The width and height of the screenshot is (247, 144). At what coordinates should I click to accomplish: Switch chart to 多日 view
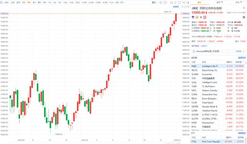click(18, 3)
